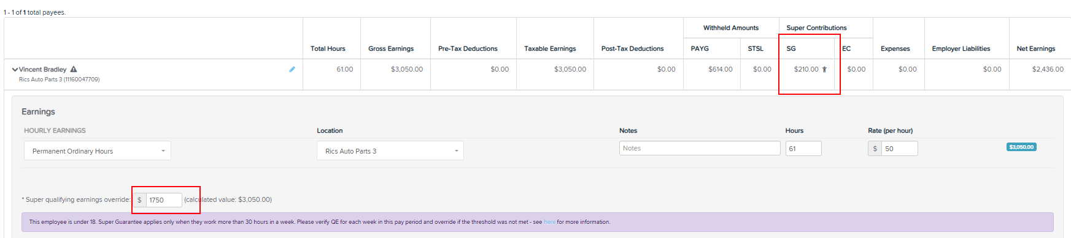Screen dimensions: 1071x238
Task: Click the $3,050.00 earnings badge
Action: point(1021,147)
